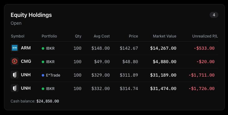
Task: Click the green IBKR dot in the ARM row
Action: (43, 48)
